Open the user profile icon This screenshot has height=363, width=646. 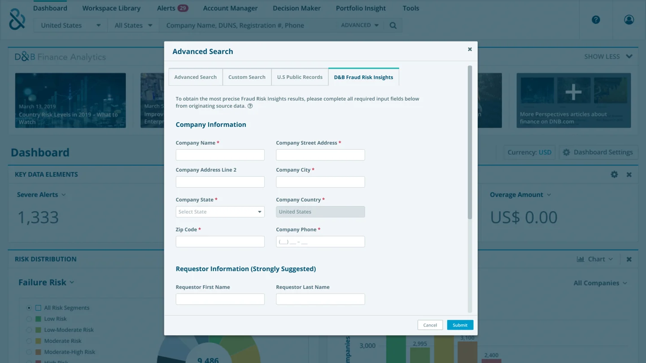point(629,20)
